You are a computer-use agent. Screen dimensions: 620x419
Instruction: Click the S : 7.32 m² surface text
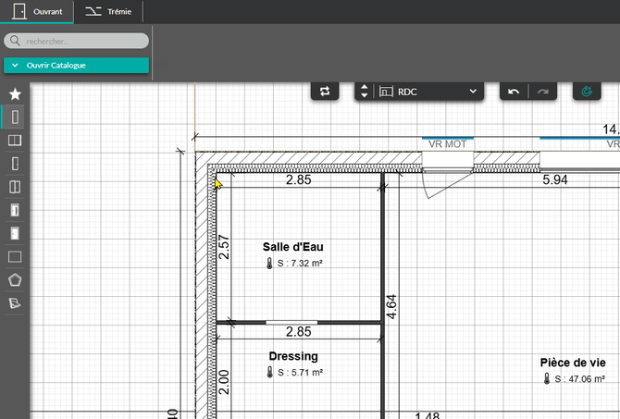point(300,264)
